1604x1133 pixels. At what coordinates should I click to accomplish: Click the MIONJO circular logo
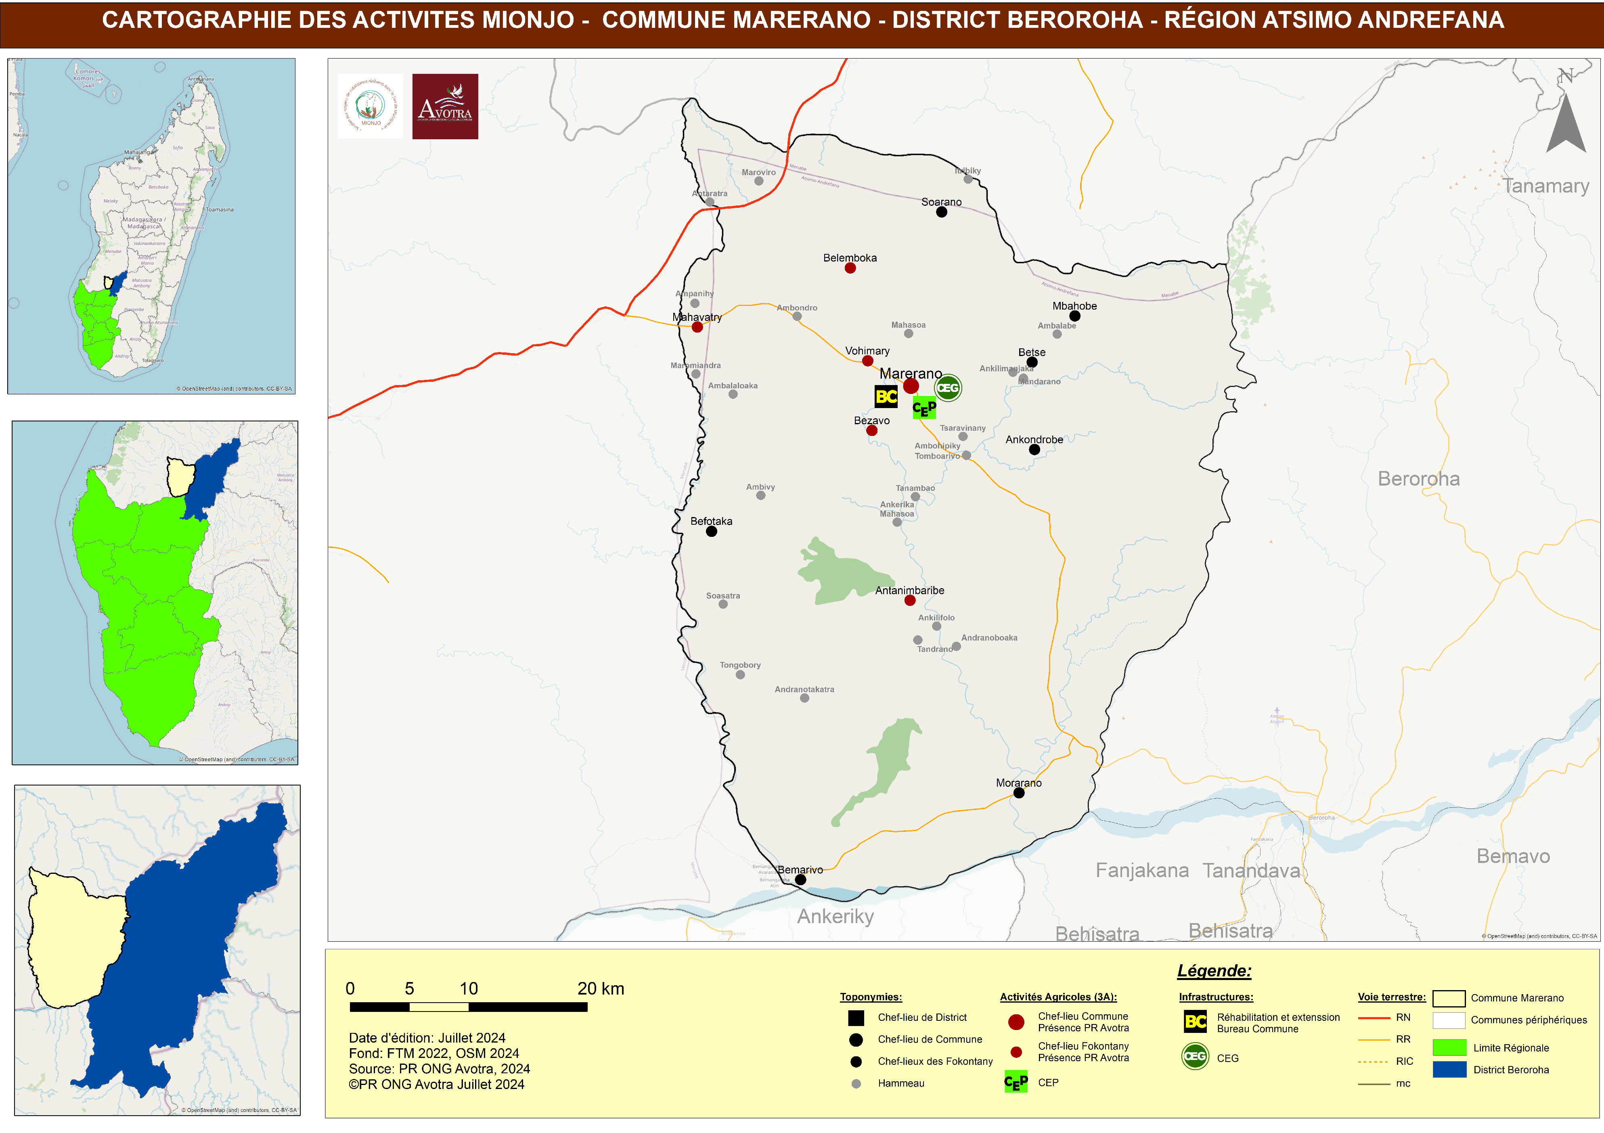(x=370, y=106)
